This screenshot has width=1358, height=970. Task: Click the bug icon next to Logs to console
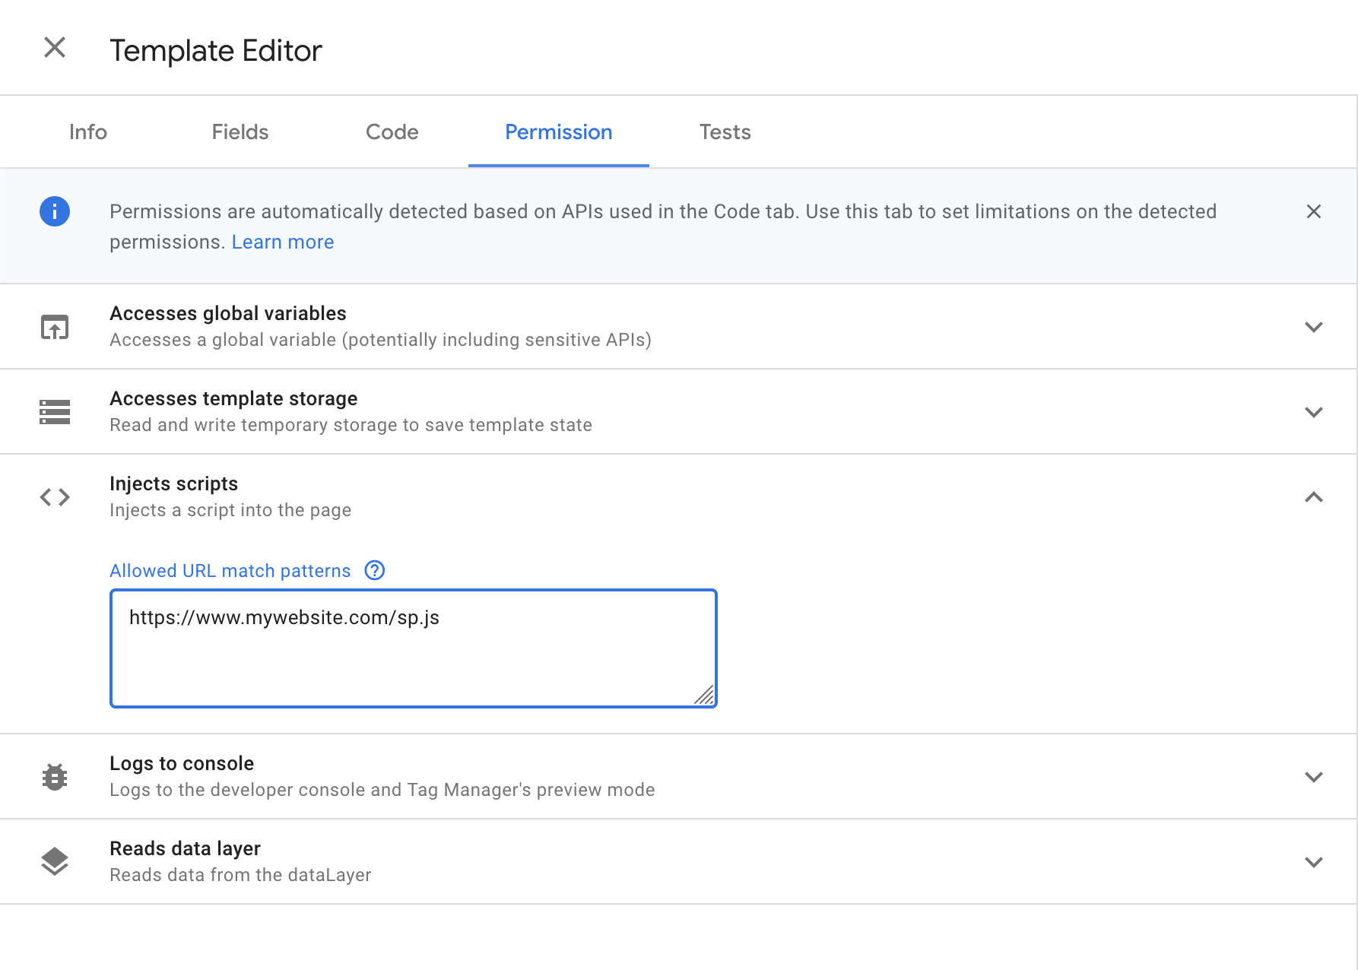click(54, 775)
